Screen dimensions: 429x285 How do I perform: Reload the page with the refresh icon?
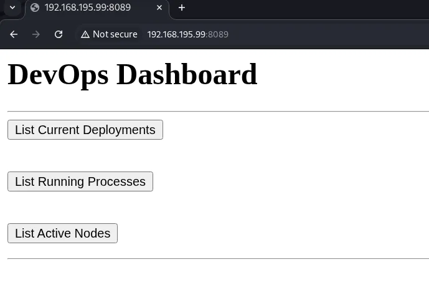click(x=59, y=34)
